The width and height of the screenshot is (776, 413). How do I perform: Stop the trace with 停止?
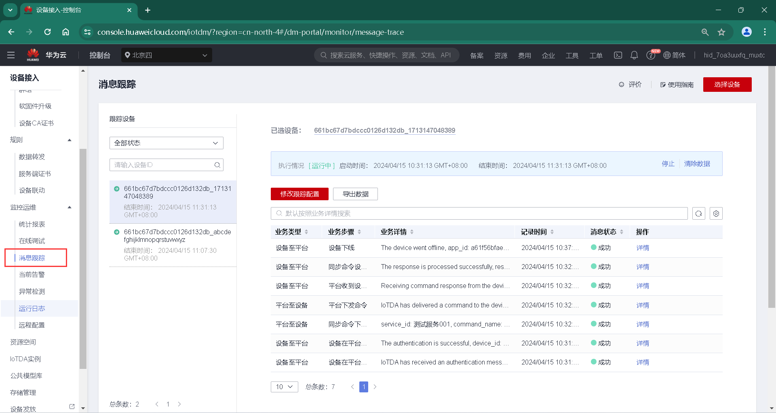(x=668, y=164)
